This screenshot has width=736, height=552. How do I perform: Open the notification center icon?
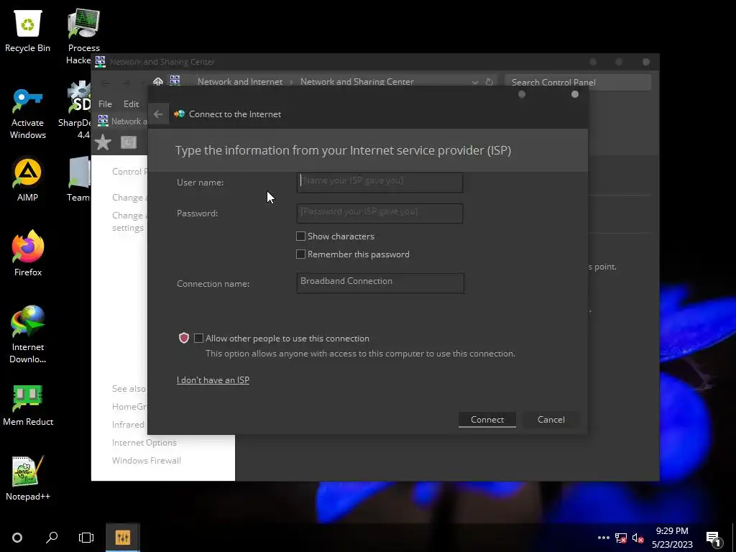click(713, 538)
